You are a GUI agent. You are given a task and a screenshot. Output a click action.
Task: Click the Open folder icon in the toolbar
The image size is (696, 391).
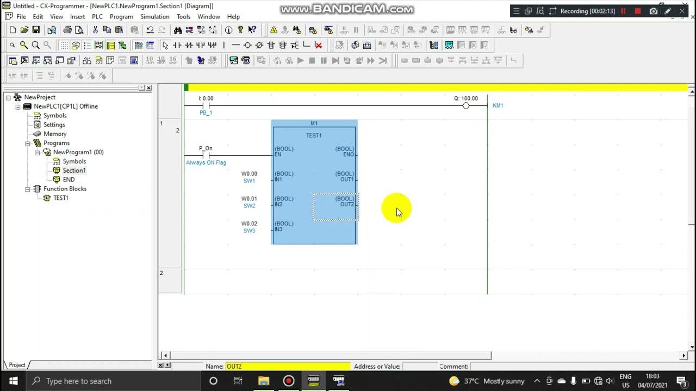[24, 30]
